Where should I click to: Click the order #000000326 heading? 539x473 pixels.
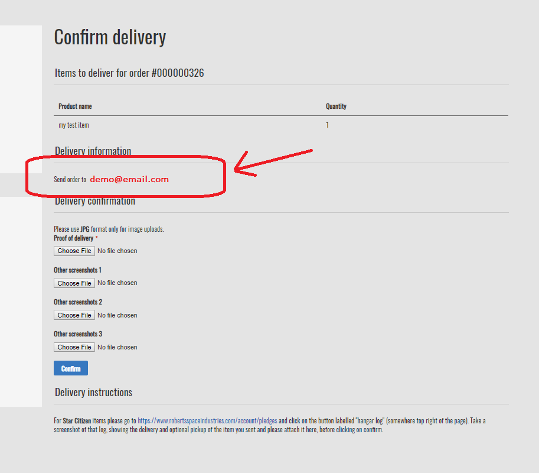(x=129, y=73)
